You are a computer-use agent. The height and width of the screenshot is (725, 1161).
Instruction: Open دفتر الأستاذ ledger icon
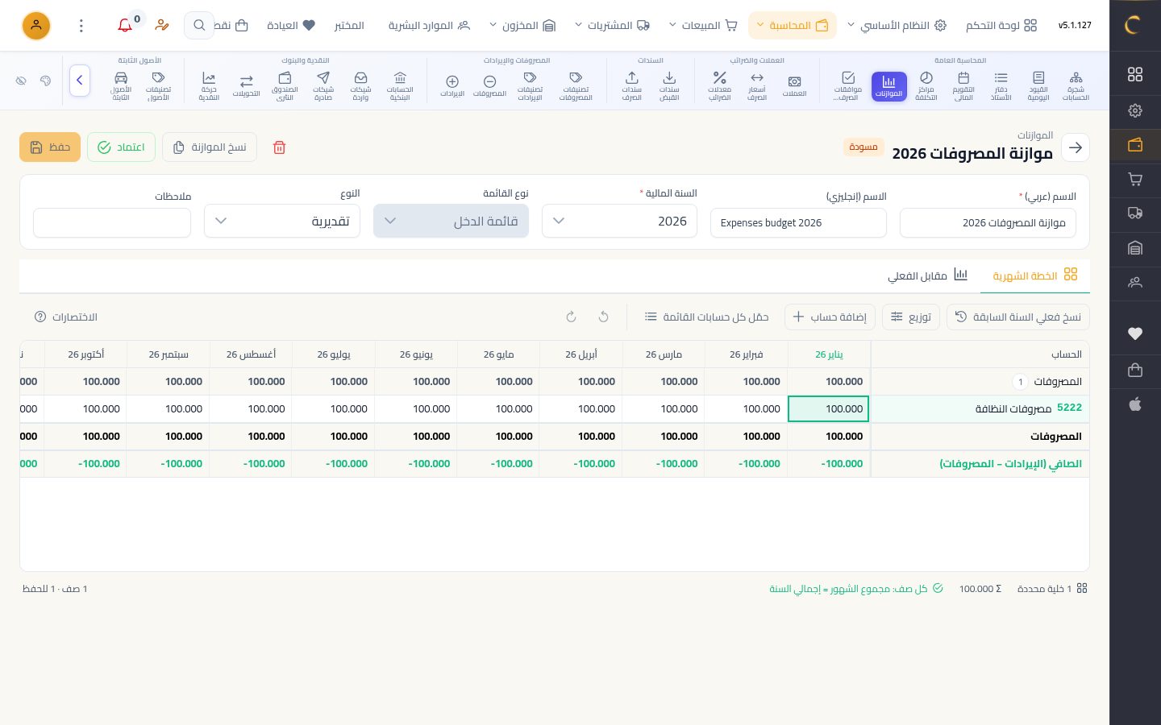[x=1001, y=86]
